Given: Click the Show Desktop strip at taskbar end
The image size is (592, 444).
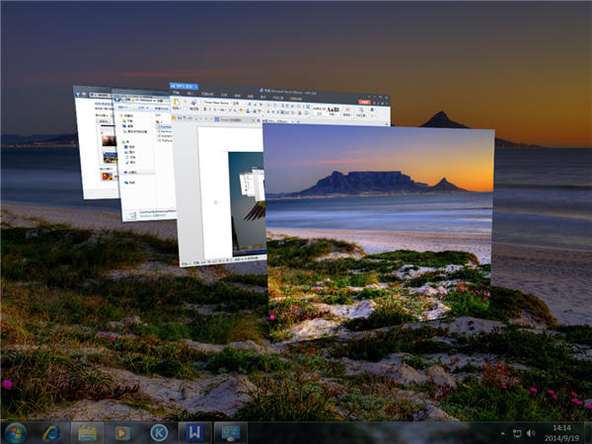Looking at the screenshot, I should (588, 432).
